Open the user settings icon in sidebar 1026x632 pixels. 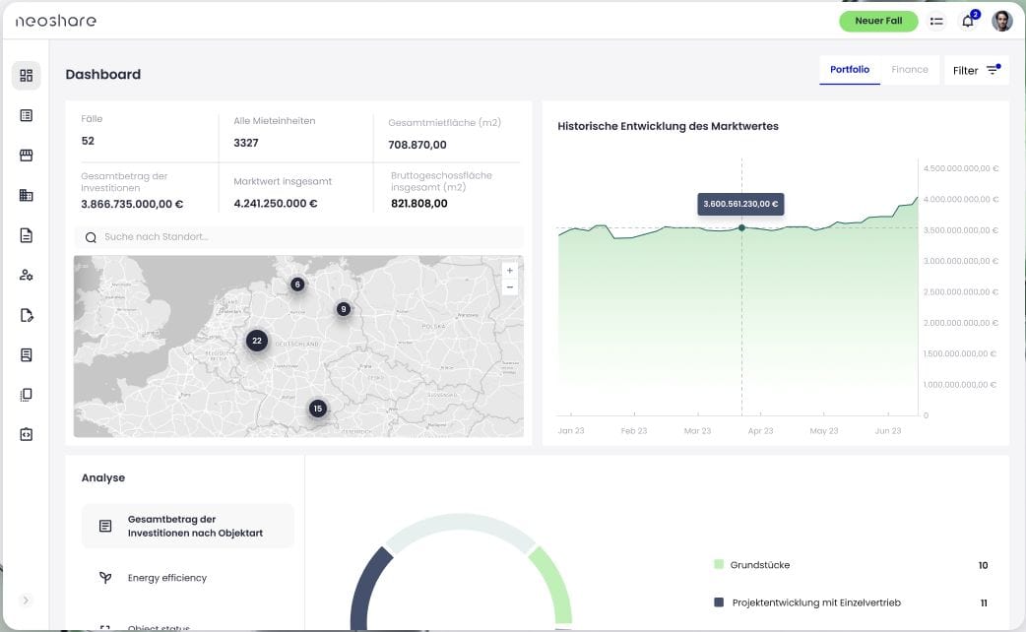click(27, 276)
